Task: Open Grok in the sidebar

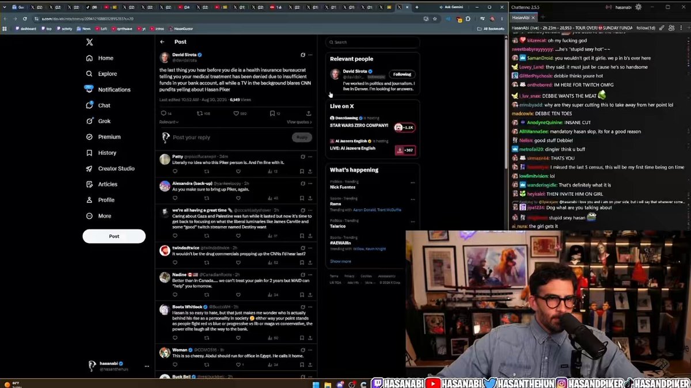Action: [x=99, y=121]
